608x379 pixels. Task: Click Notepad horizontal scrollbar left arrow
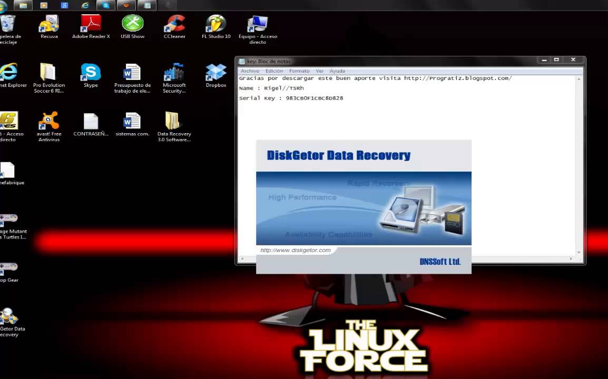(x=242, y=258)
